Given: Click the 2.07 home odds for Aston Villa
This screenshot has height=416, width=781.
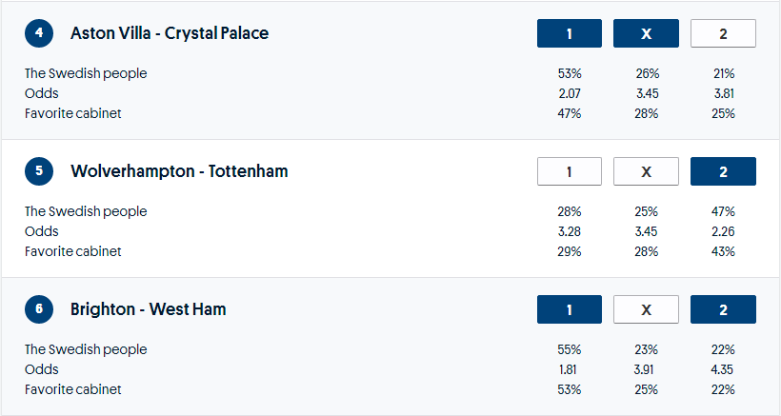Looking at the screenshot, I should click(x=570, y=93).
